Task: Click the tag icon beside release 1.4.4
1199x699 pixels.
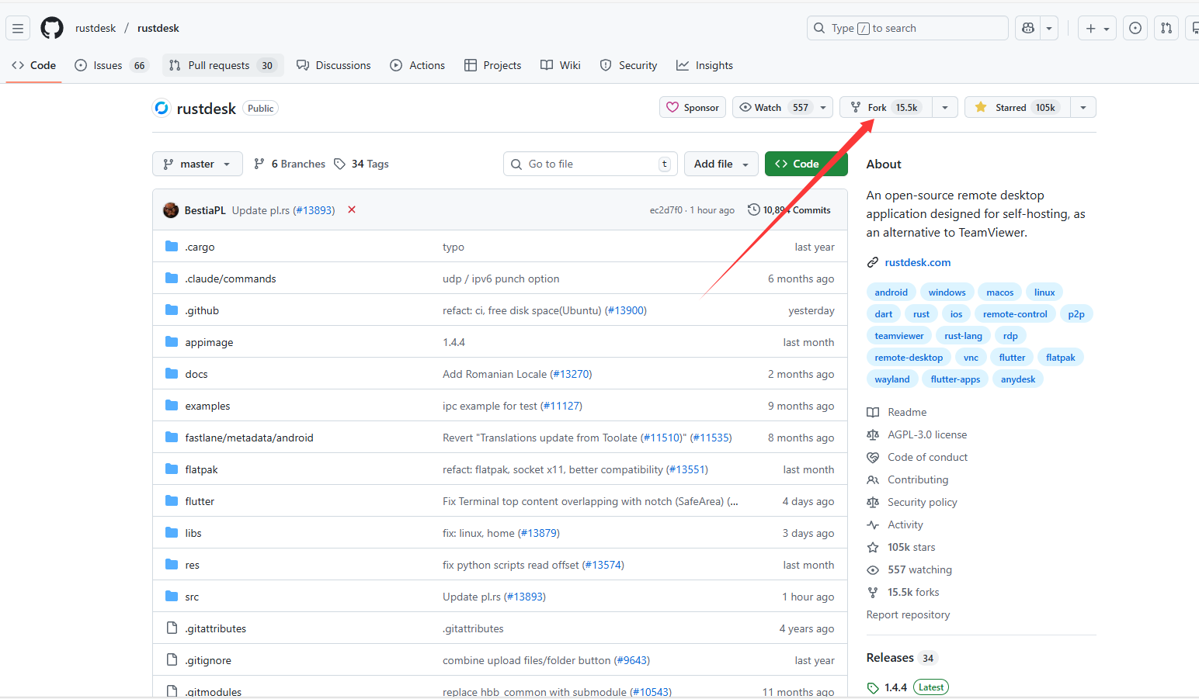Action: point(873,687)
